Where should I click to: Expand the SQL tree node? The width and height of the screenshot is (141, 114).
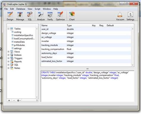click(x=8, y=65)
